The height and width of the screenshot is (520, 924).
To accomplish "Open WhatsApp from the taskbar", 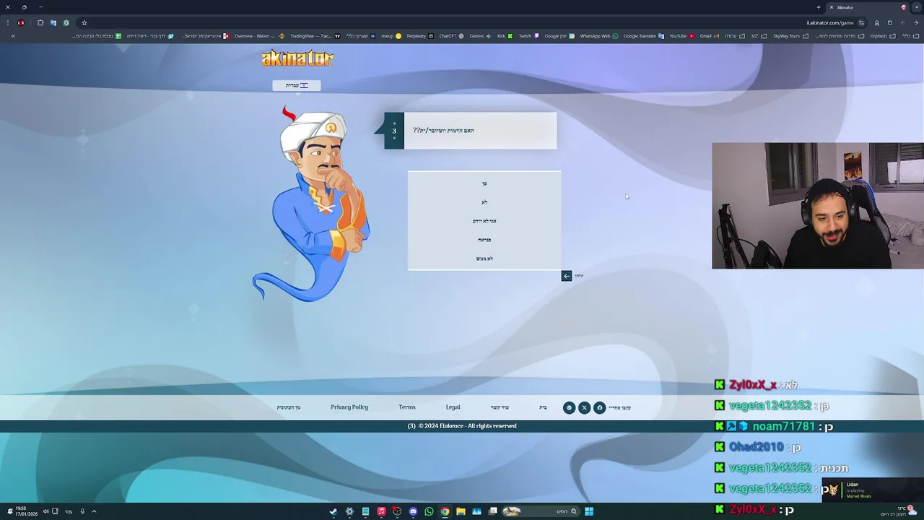I will point(429,511).
